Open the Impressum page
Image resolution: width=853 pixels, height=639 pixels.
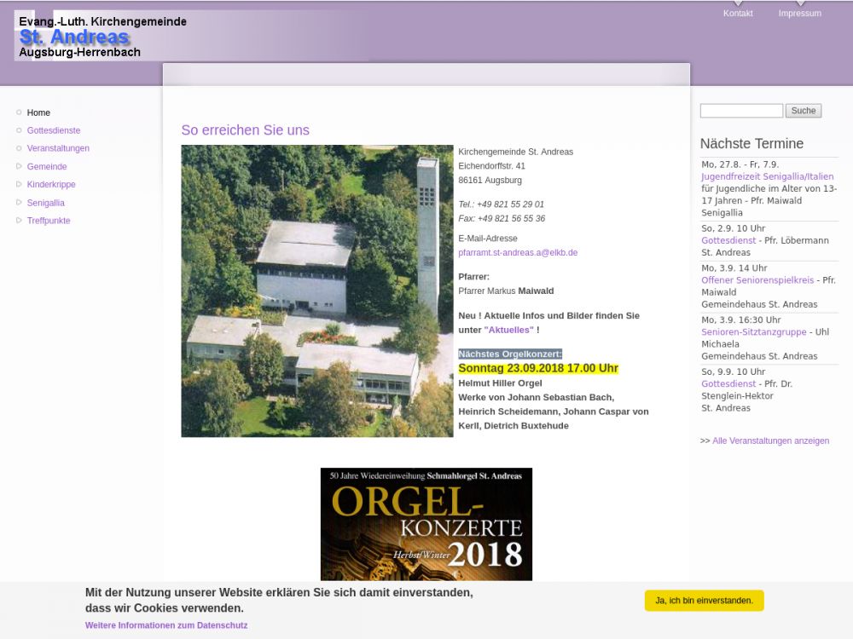[x=799, y=14]
